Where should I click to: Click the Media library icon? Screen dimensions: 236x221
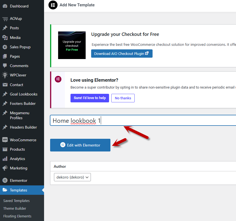point(5,38)
